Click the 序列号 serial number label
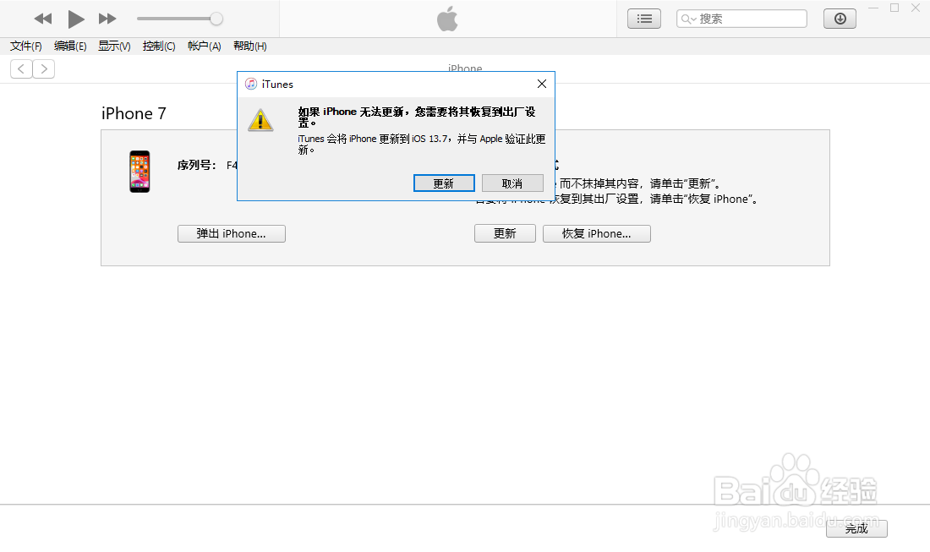Viewport: 930px width, 552px height. click(x=197, y=166)
